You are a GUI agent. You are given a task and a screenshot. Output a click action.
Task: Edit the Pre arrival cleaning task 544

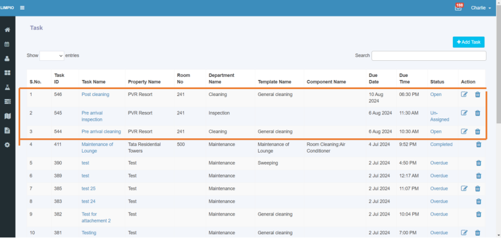click(464, 132)
